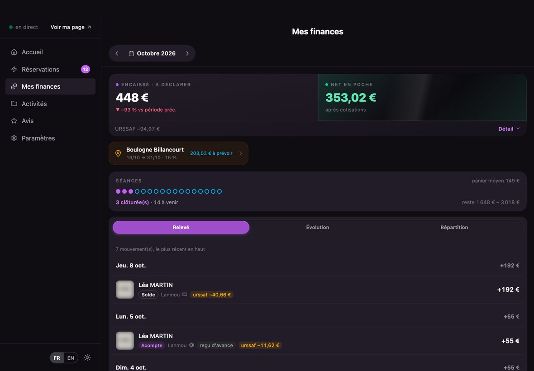This screenshot has height=371, width=534.
Task: Click the 12 badge on Réservations
Action: tap(86, 69)
